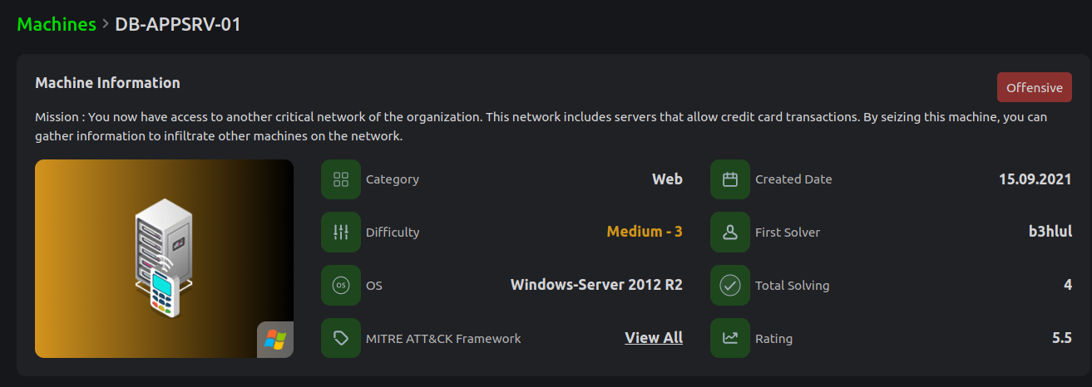
Task: Click the Created Date calendar icon
Action: (x=730, y=179)
